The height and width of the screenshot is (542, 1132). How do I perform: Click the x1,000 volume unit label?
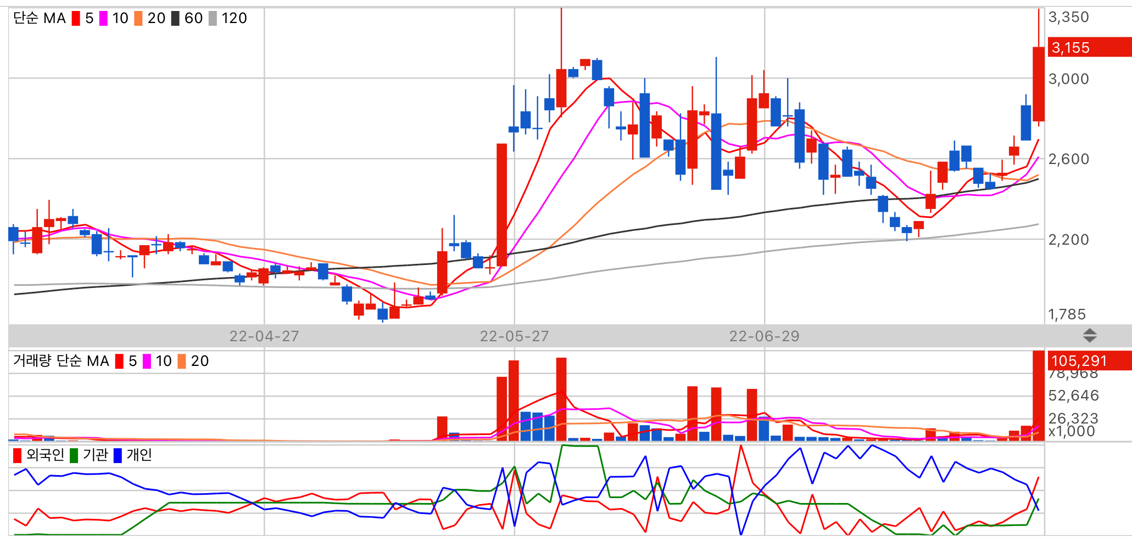[1072, 431]
